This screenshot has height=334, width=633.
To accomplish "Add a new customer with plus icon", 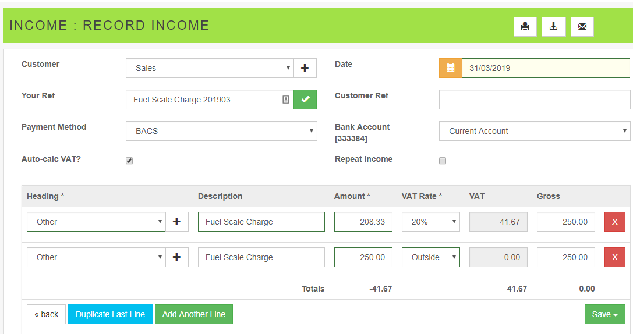I will pos(305,68).
